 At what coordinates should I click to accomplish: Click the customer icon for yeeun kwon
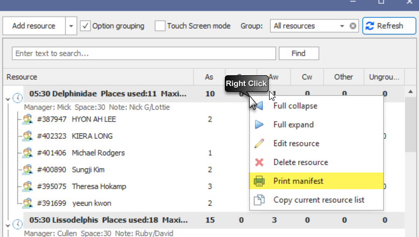click(28, 203)
